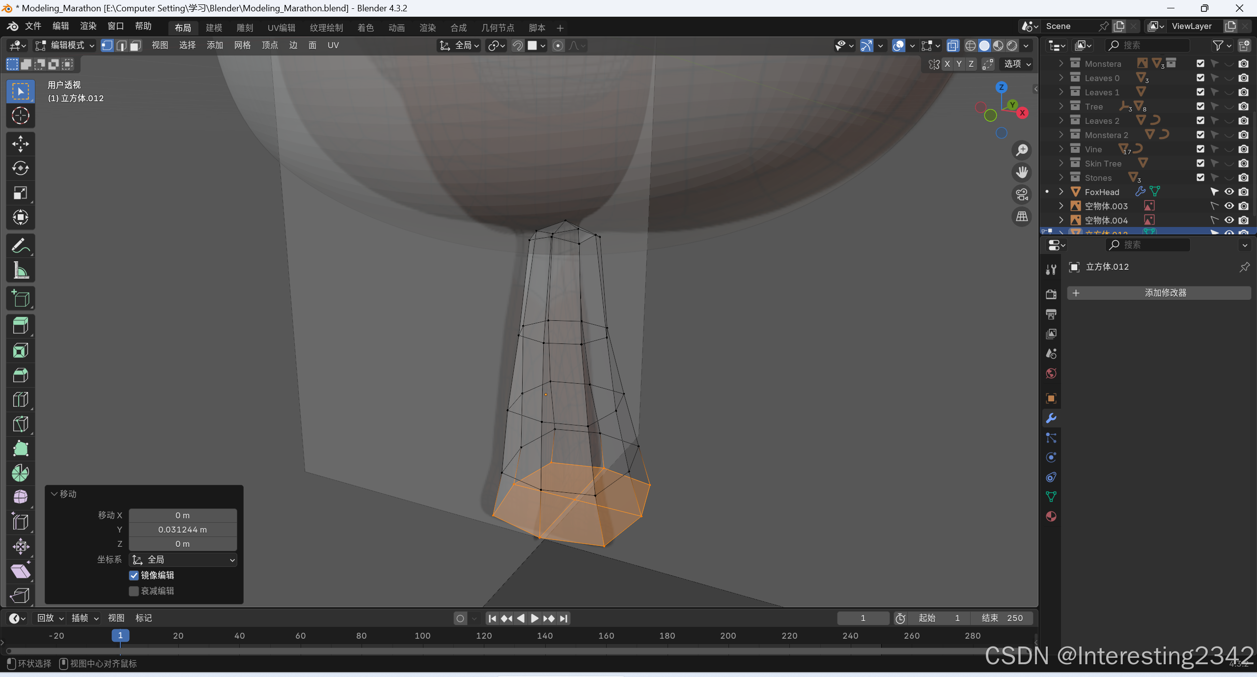Select the Measure ruler tool
The width and height of the screenshot is (1257, 677).
pos(20,270)
